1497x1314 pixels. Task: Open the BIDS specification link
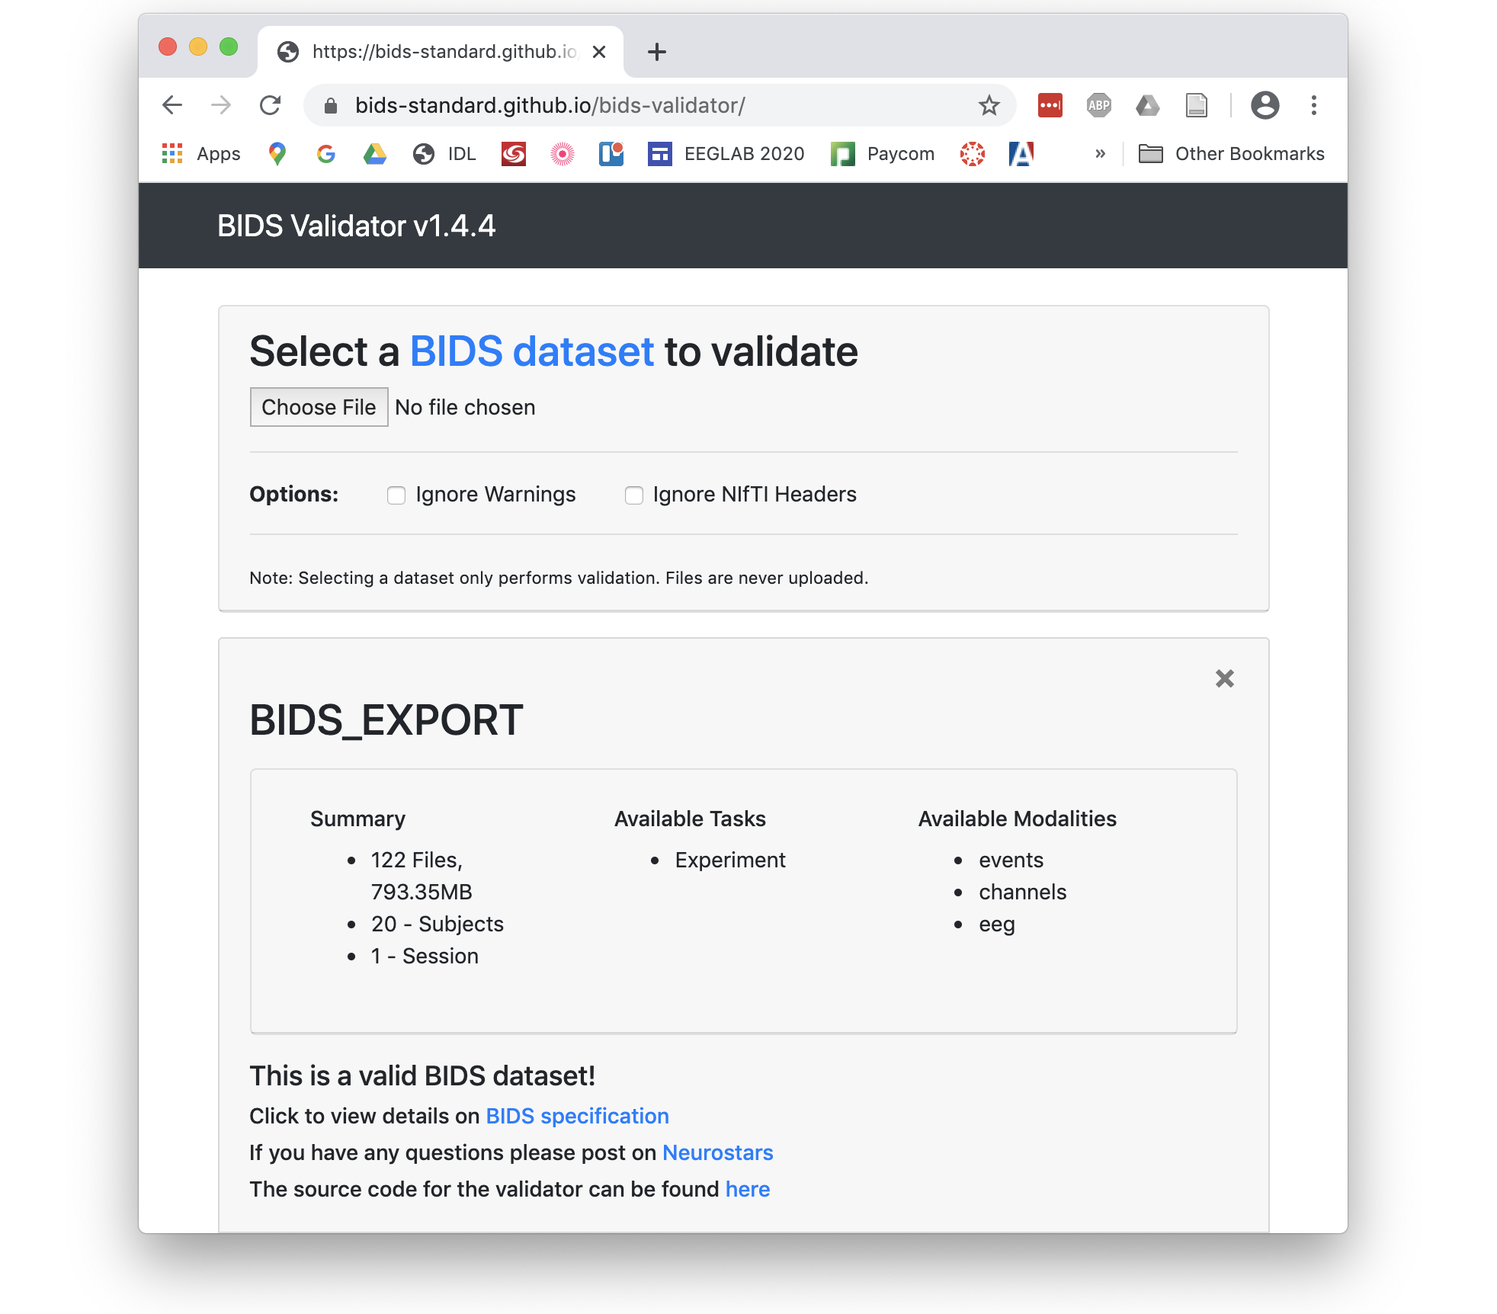click(577, 1116)
